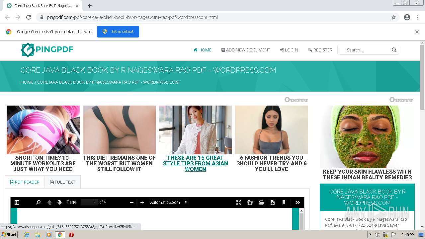The width and height of the screenshot is (425, 239).
Task: Switch to the FULL TEXT tab
Action: (63, 182)
